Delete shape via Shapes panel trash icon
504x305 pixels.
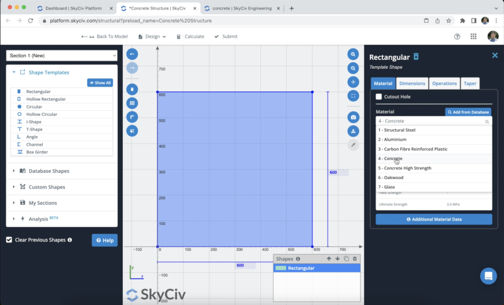tap(355, 259)
